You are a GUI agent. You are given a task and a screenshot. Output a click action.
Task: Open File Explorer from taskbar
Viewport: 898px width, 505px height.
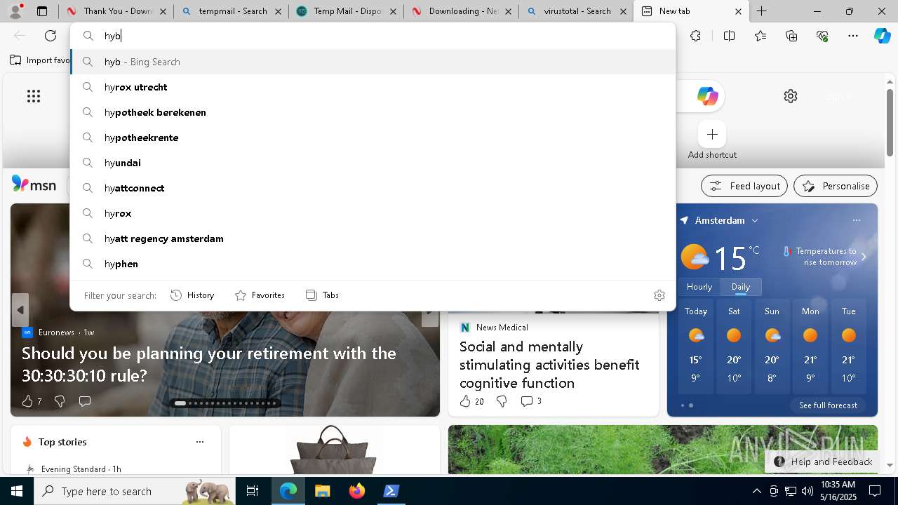(322, 491)
